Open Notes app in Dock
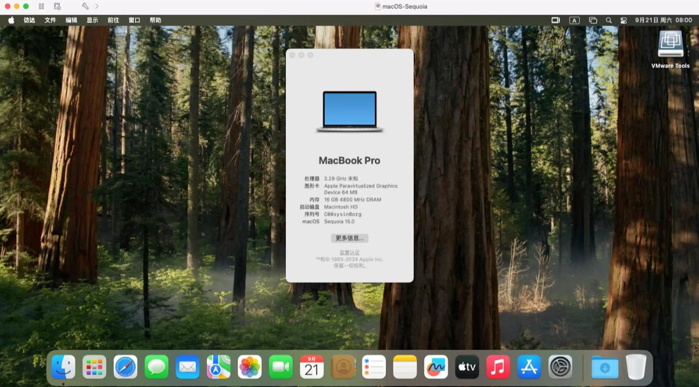 (405, 367)
